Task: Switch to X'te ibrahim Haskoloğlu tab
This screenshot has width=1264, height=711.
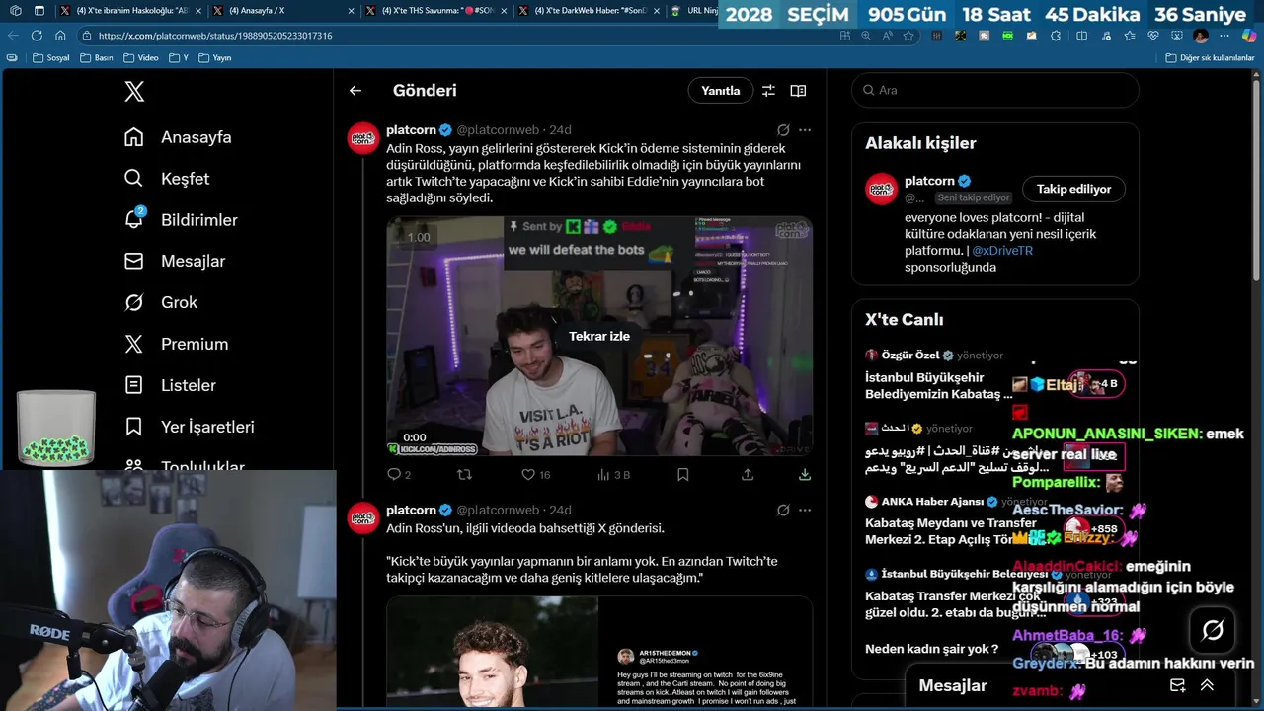Action: coord(131,11)
